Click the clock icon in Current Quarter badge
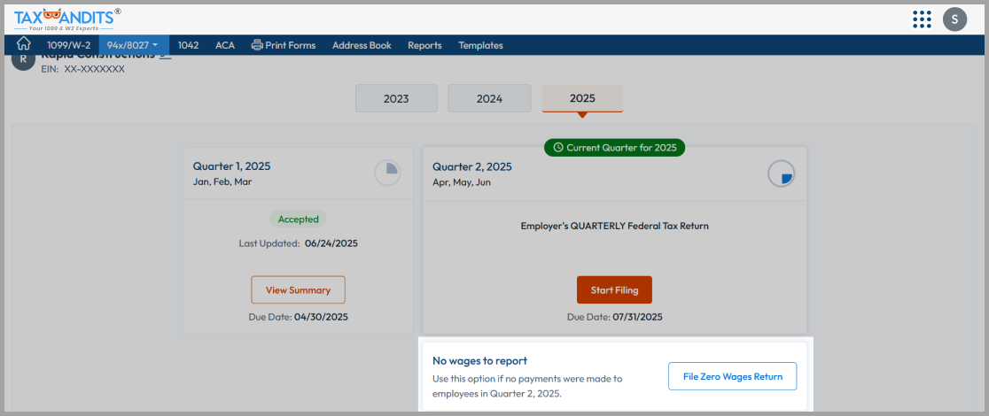The height and width of the screenshot is (416, 989). [x=558, y=148]
